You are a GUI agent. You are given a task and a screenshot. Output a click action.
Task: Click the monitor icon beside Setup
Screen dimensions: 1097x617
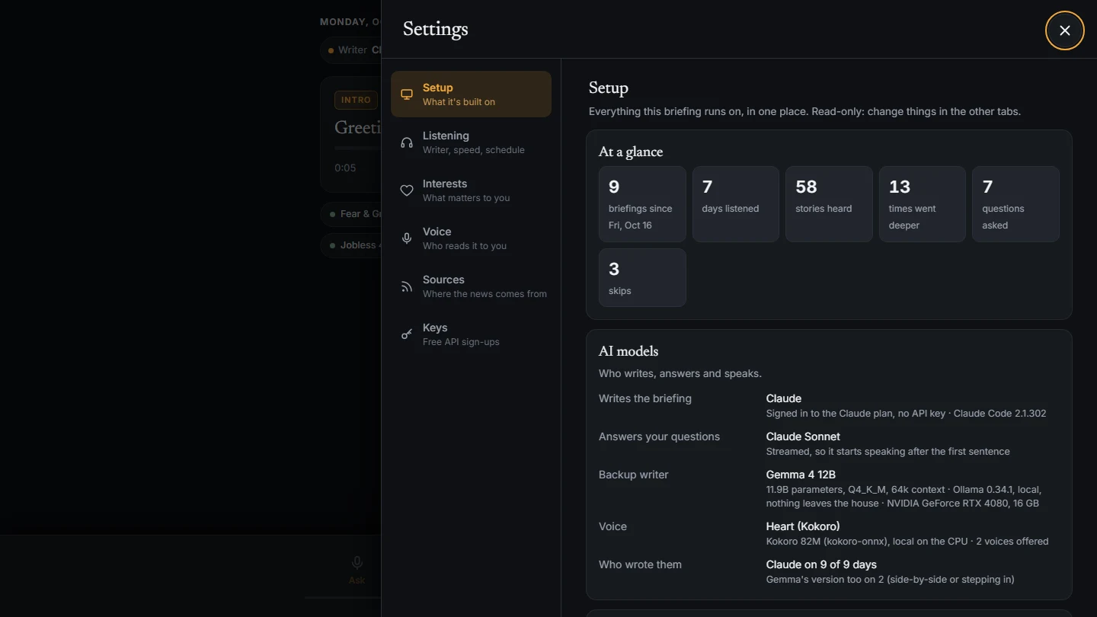(x=407, y=94)
